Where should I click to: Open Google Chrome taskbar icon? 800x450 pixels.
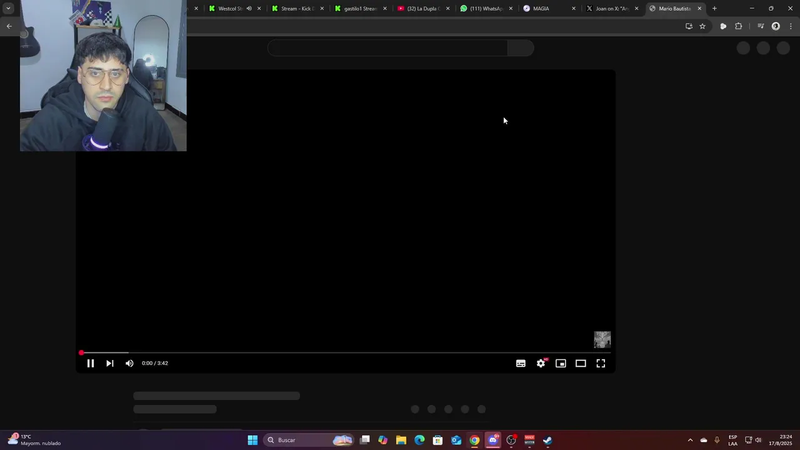474,440
